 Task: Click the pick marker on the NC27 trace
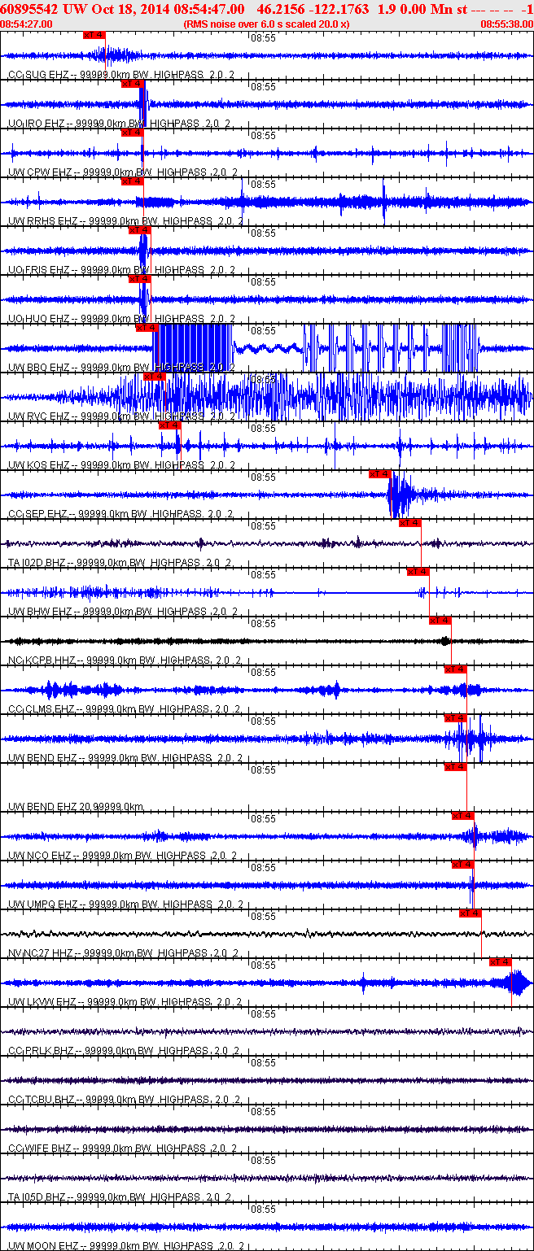tap(470, 913)
